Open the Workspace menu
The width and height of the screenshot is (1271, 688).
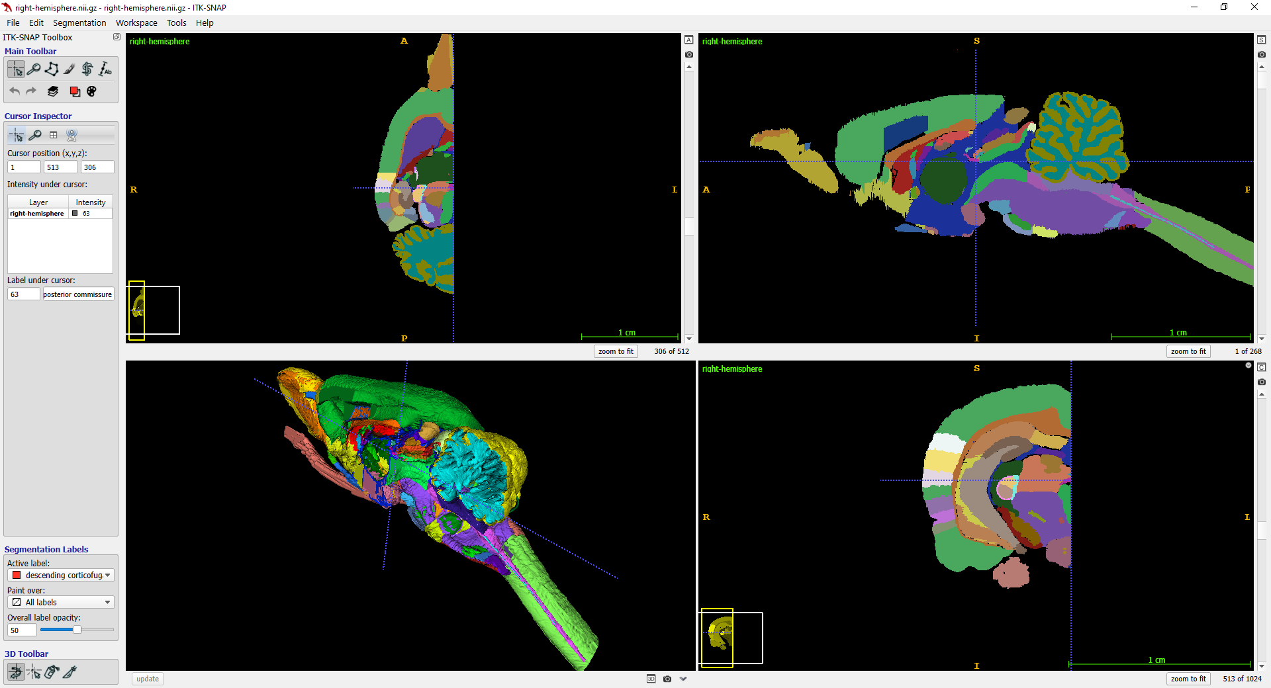click(x=136, y=22)
